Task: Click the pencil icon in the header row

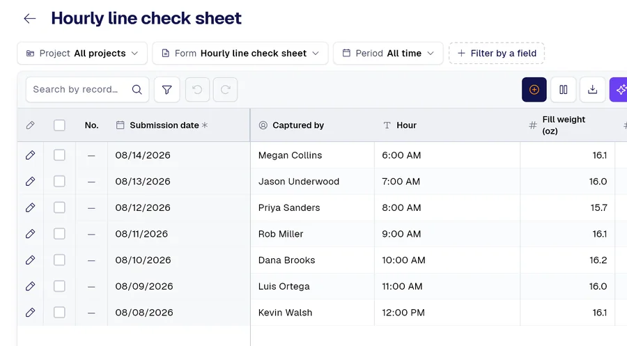Action: pyautogui.click(x=31, y=125)
